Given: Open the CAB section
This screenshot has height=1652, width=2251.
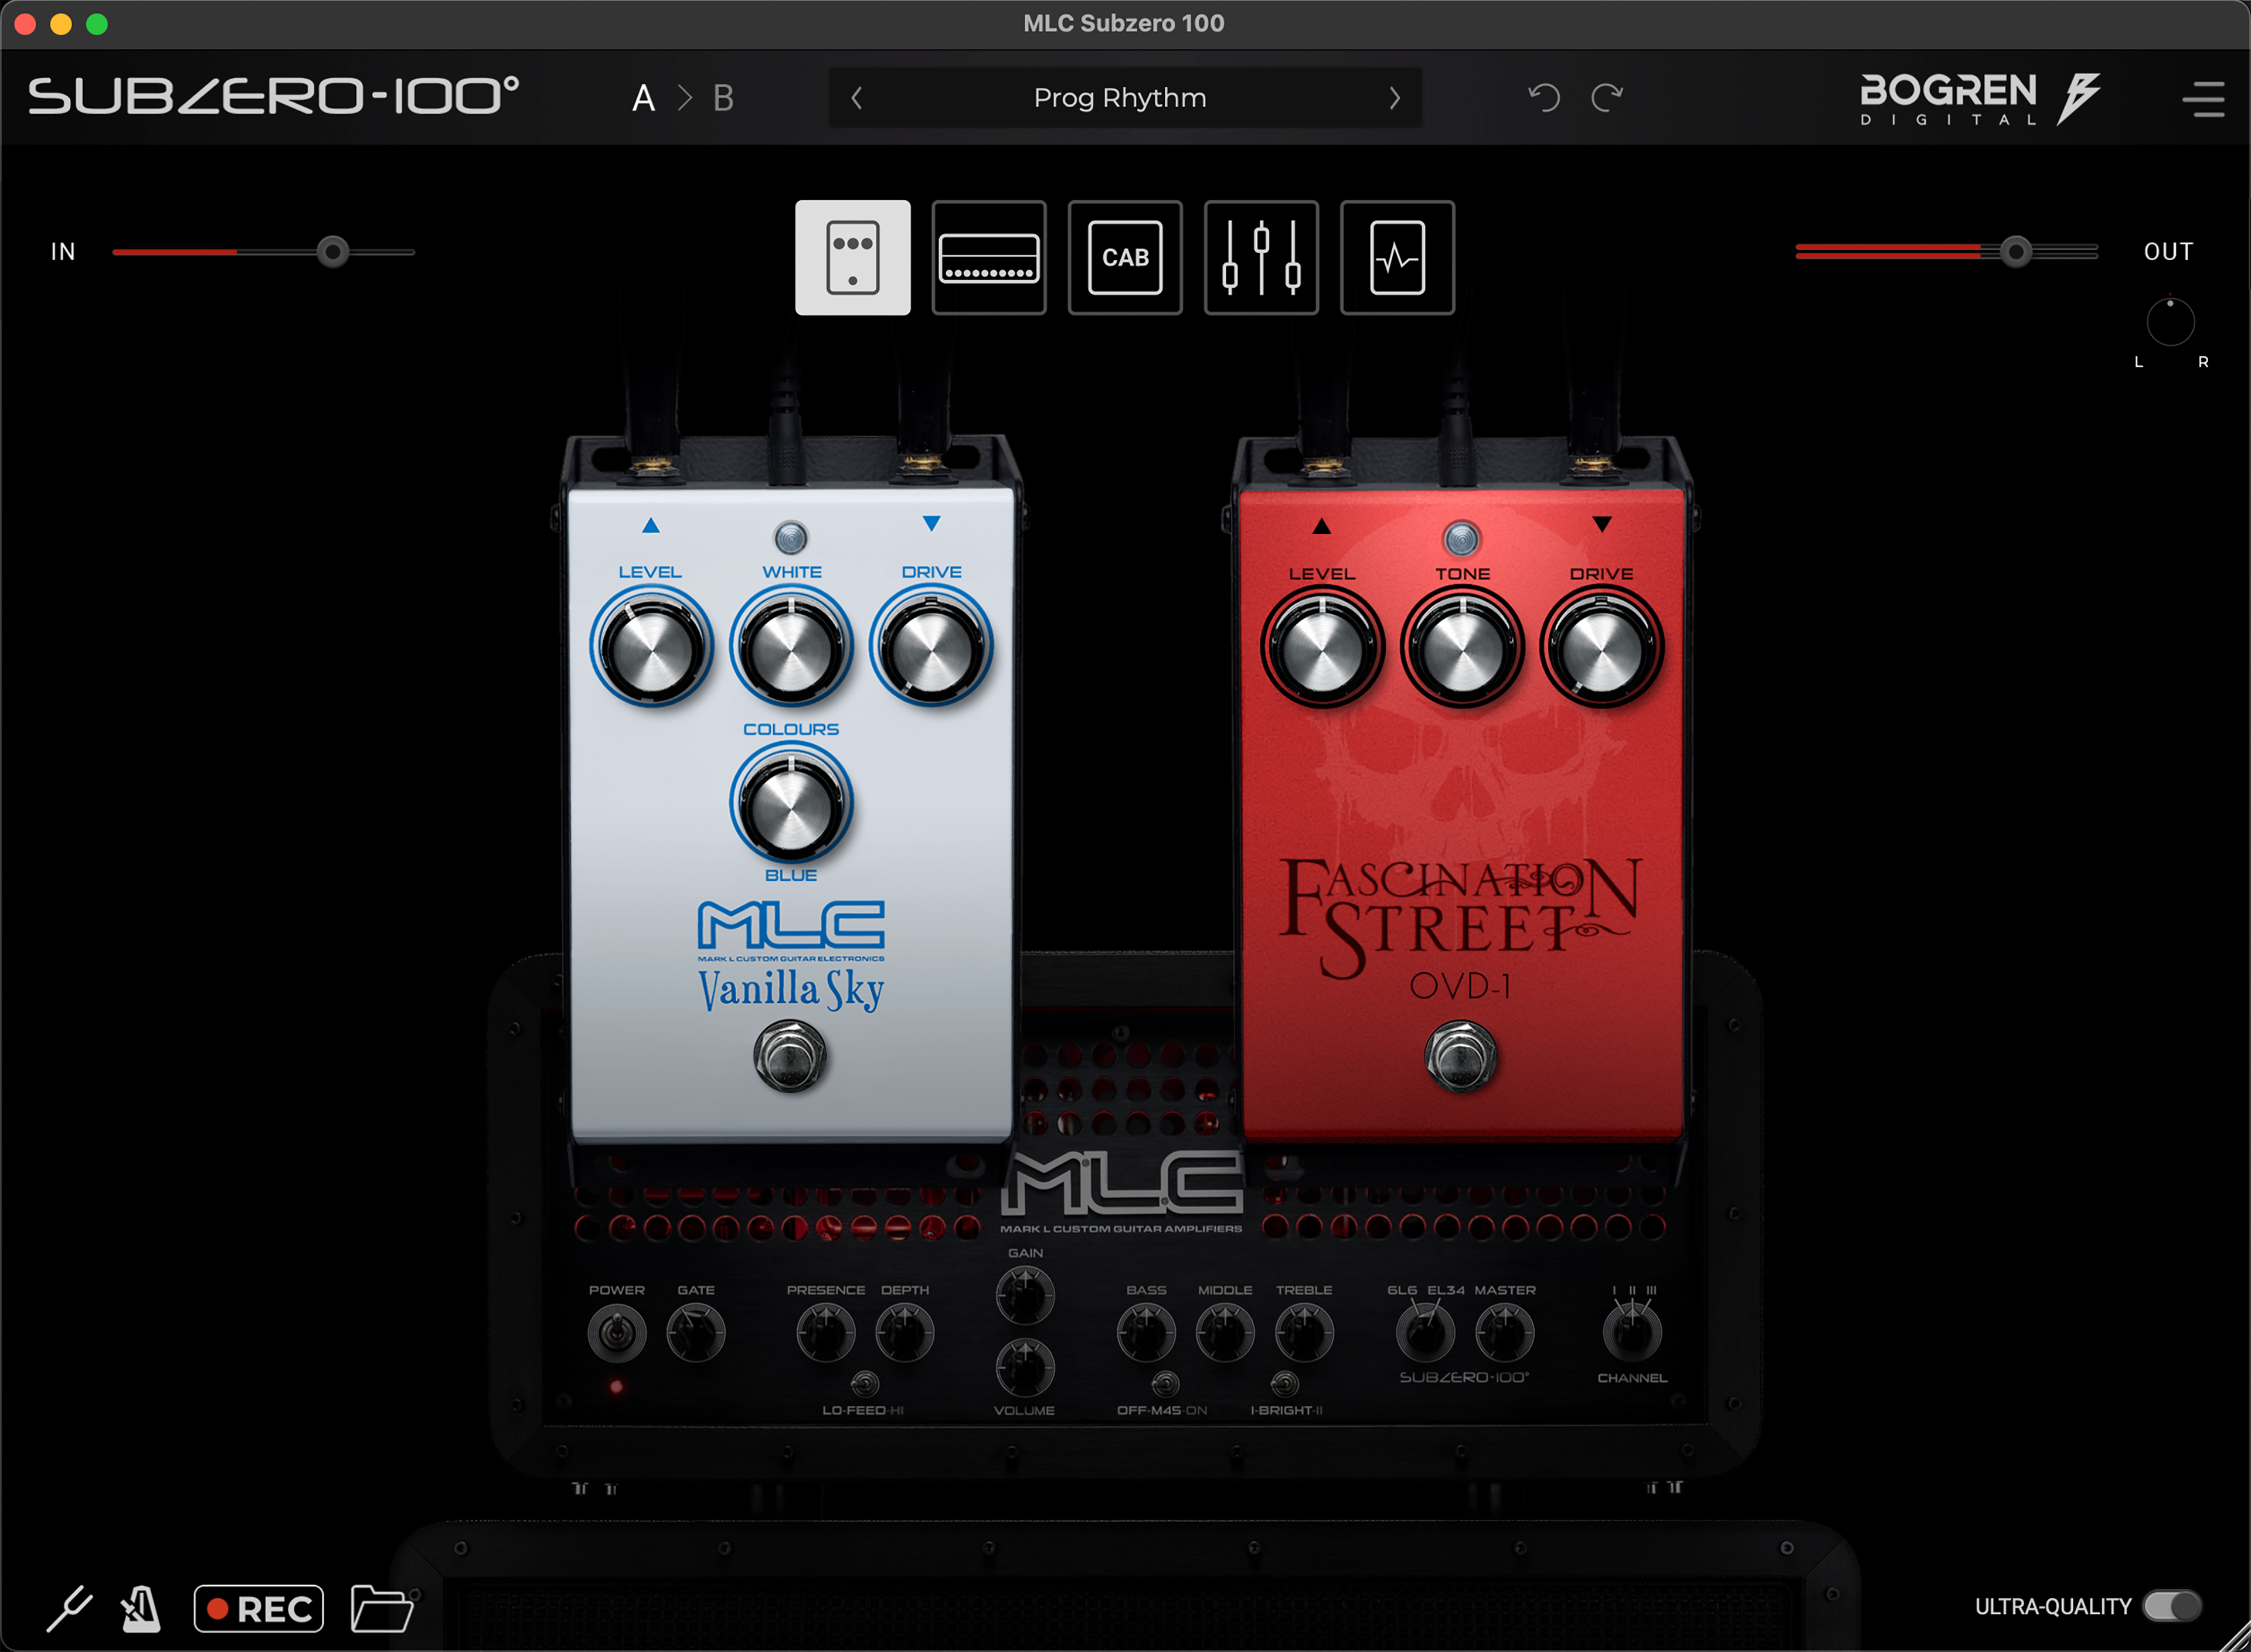Looking at the screenshot, I should [1124, 257].
